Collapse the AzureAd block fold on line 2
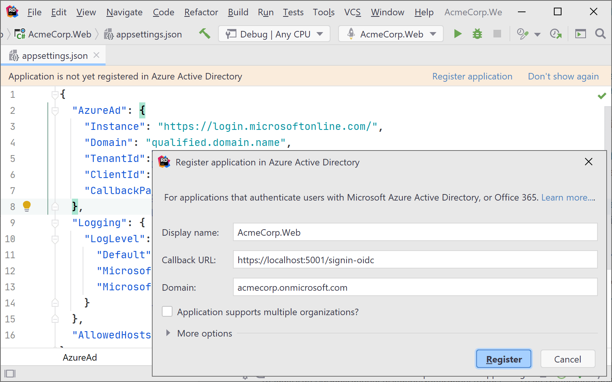 55,111
